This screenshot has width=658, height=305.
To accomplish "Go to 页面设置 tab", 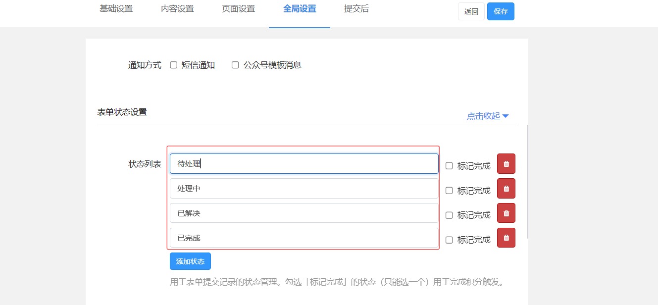I will click(238, 9).
